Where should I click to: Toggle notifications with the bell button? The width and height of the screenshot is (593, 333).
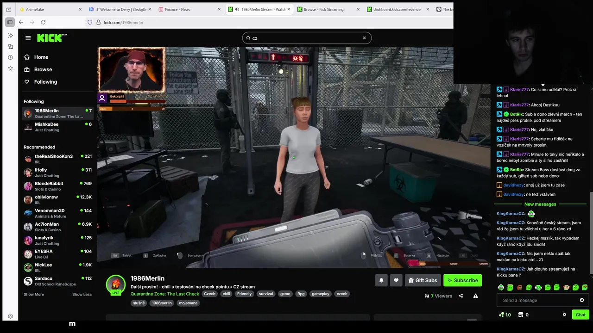pos(381,280)
